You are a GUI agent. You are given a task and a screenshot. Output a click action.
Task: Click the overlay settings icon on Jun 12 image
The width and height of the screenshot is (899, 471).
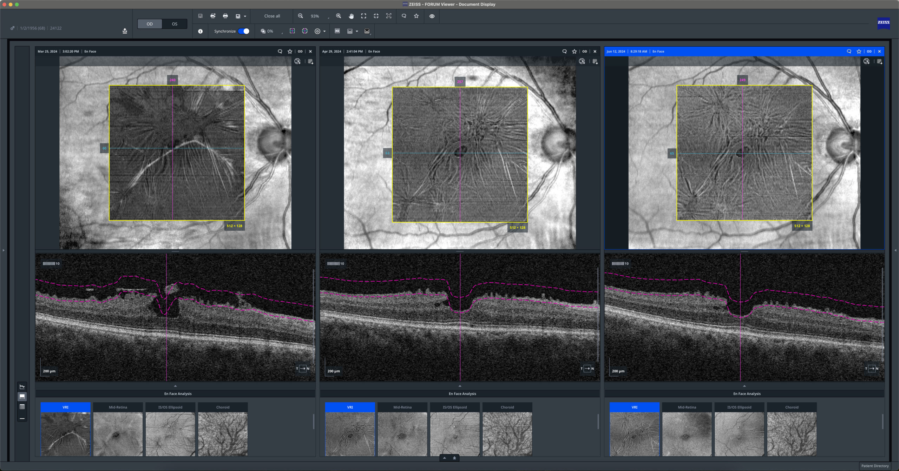(x=866, y=61)
